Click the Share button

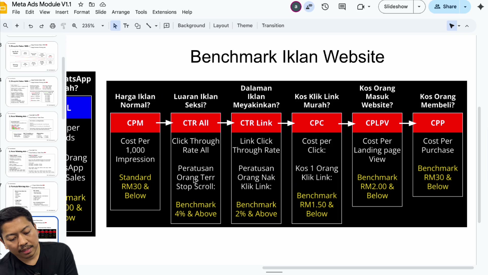tap(445, 7)
